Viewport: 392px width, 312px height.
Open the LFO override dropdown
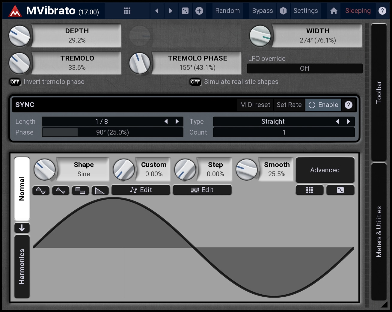pyautogui.click(x=304, y=68)
